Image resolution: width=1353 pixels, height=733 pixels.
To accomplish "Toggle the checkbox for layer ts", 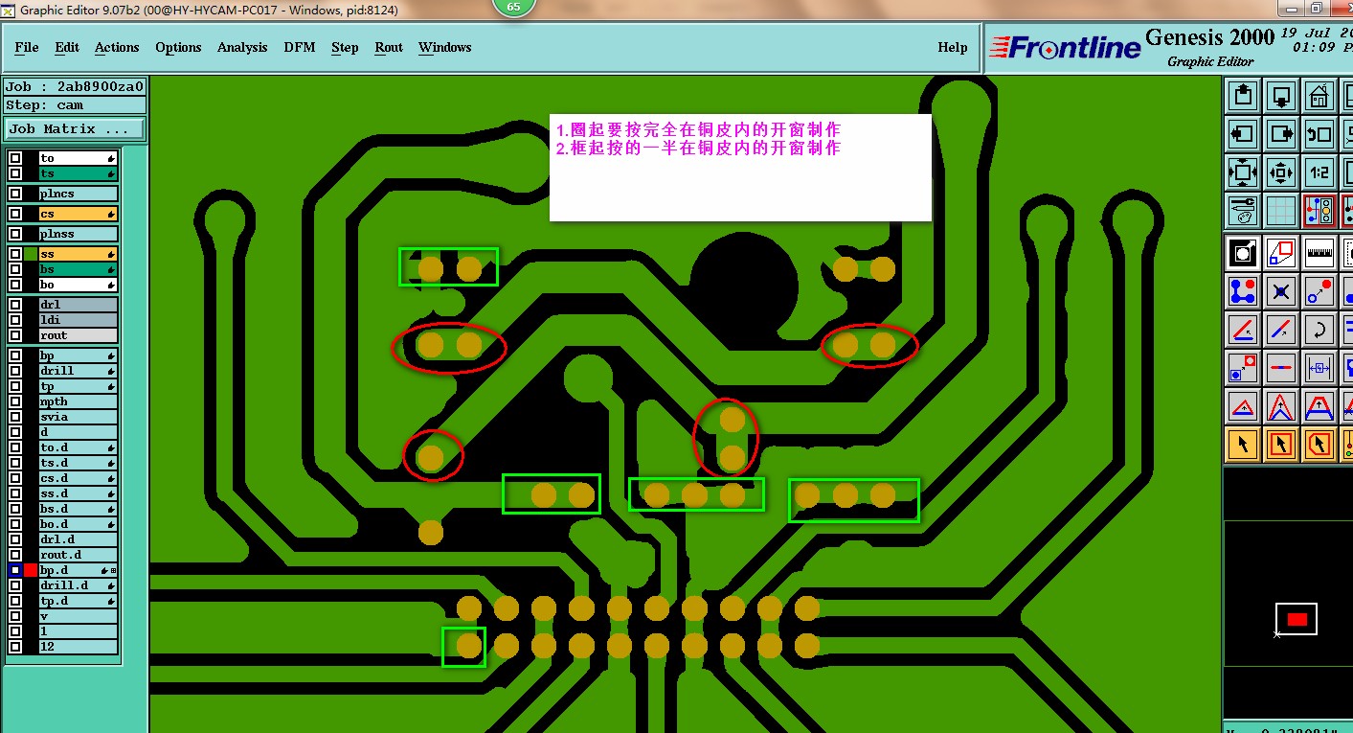I will pos(15,173).
